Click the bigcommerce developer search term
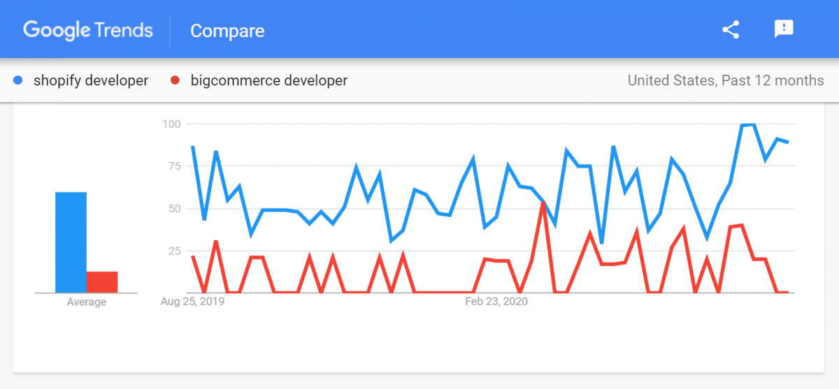Viewport: 839px width, 389px height. [268, 81]
